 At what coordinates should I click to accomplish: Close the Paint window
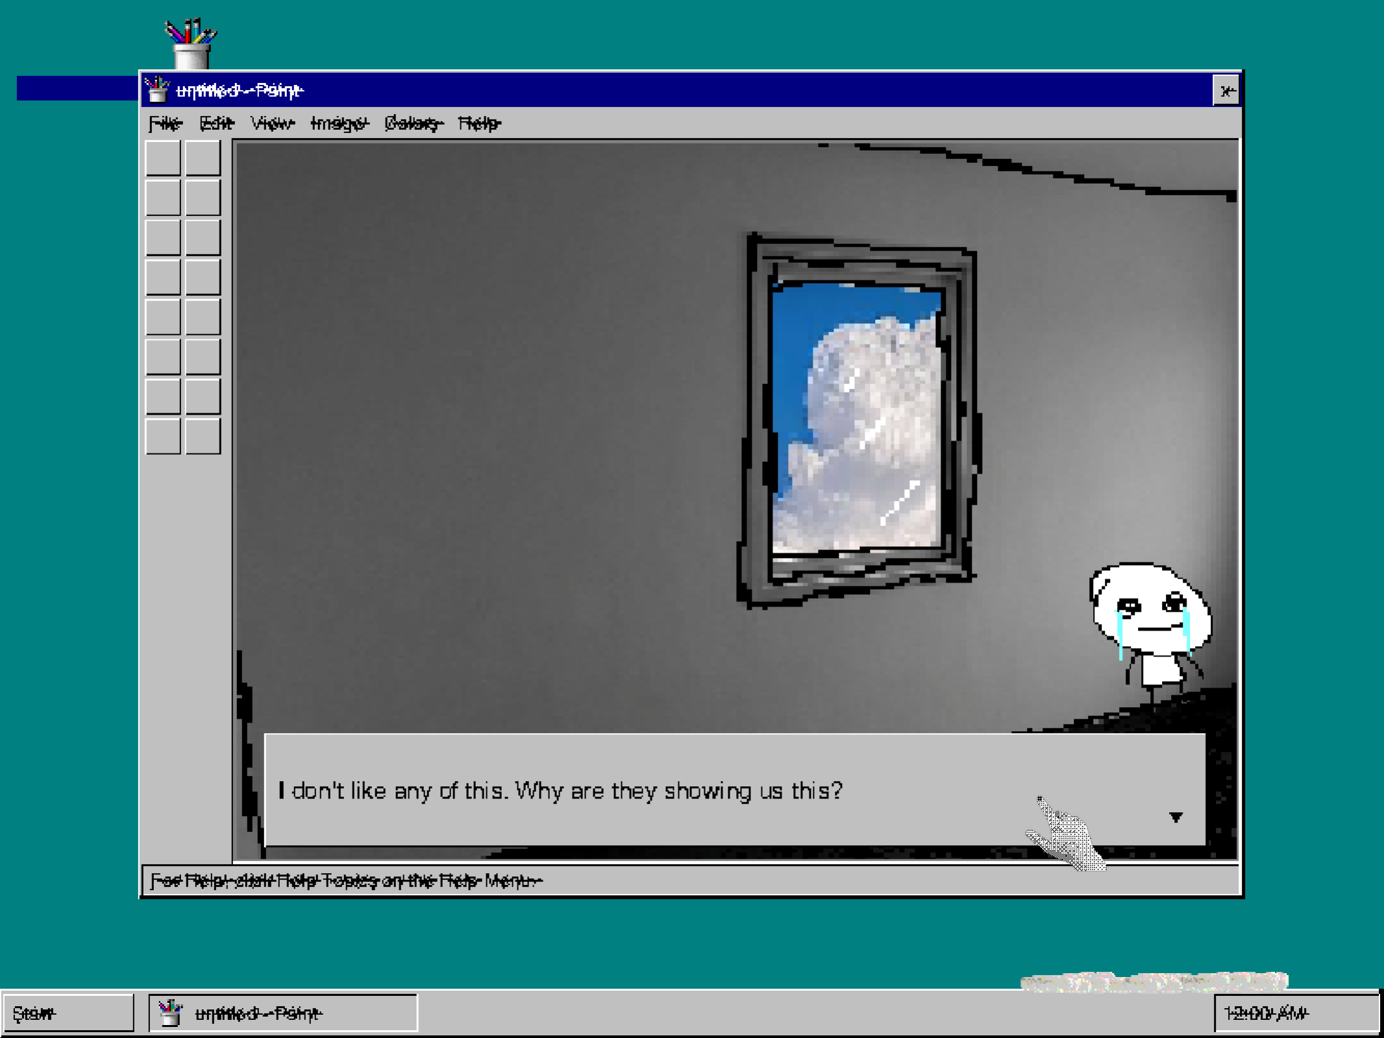[x=1226, y=91]
